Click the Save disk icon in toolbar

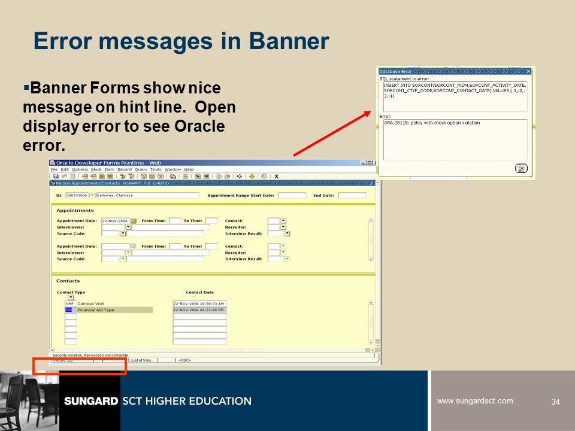(x=56, y=176)
